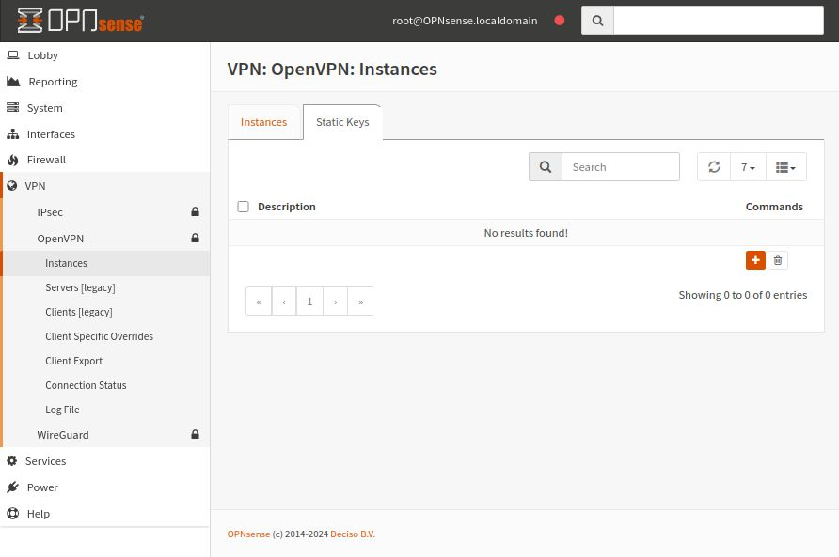This screenshot has height=557, width=839.
Task: Click the Deciso B.V. link in the footer
Action: (x=352, y=534)
